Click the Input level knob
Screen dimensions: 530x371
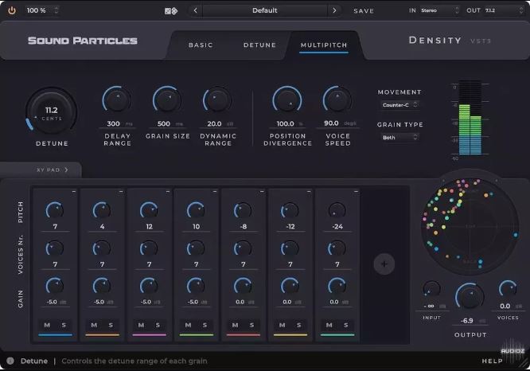pos(431,290)
